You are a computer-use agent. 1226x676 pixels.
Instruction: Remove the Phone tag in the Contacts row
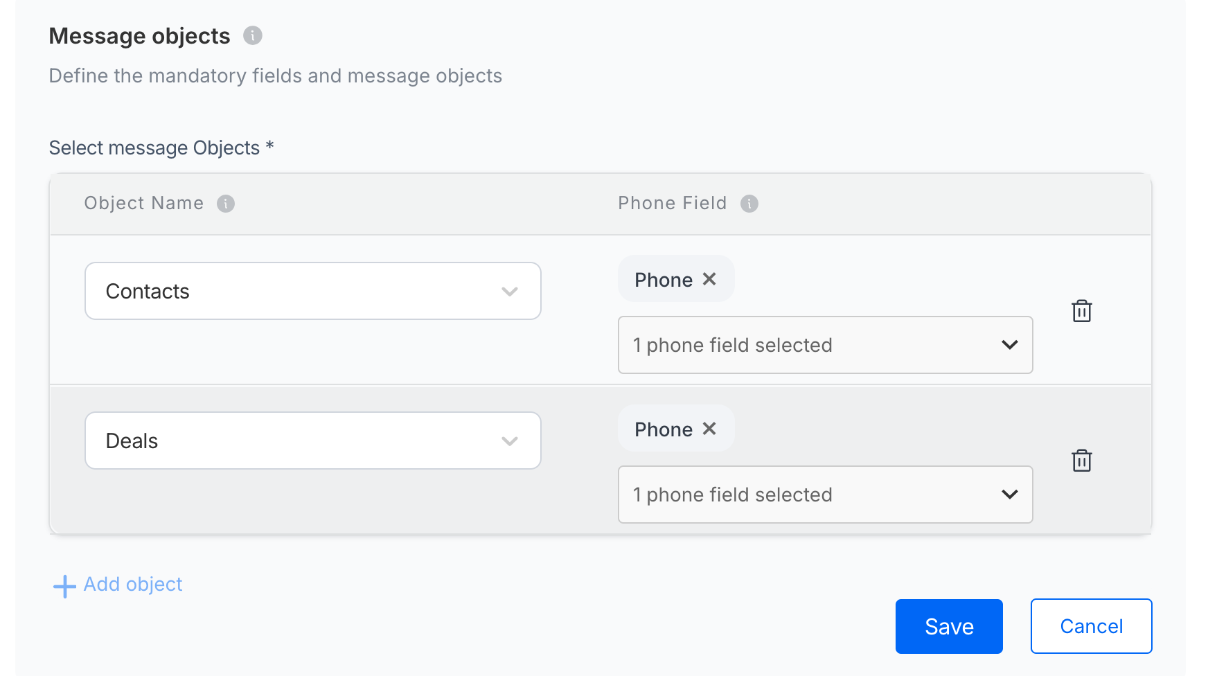(709, 279)
